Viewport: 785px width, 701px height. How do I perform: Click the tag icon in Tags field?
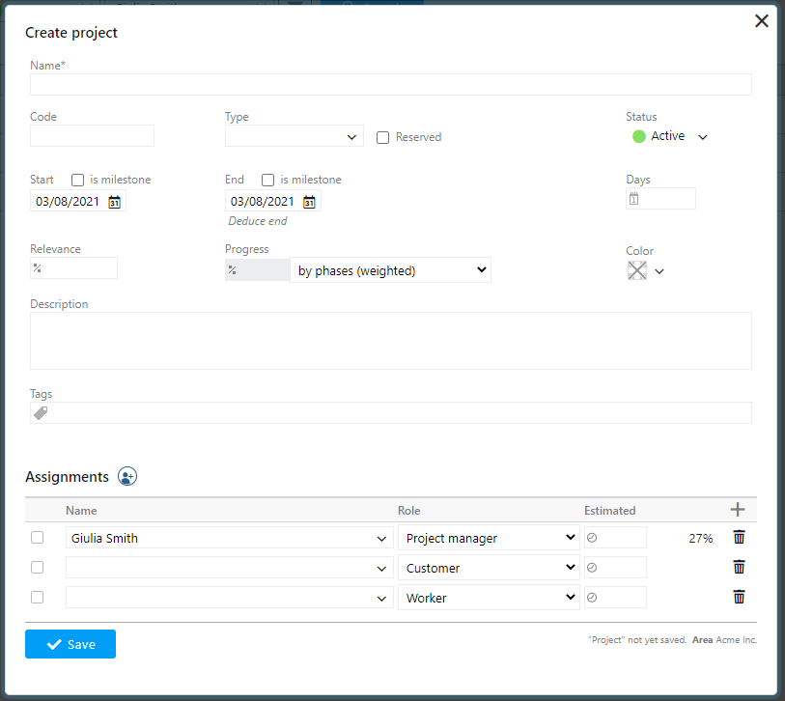tap(41, 413)
